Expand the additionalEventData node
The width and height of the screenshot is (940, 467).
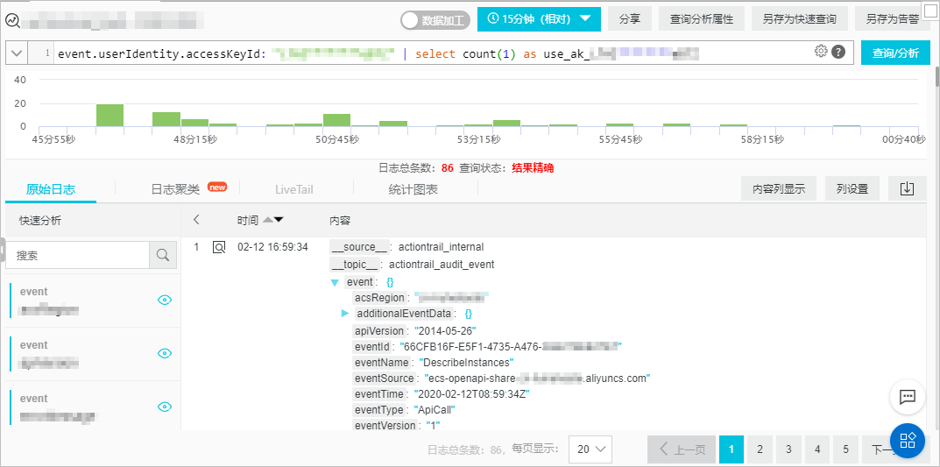(x=344, y=313)
